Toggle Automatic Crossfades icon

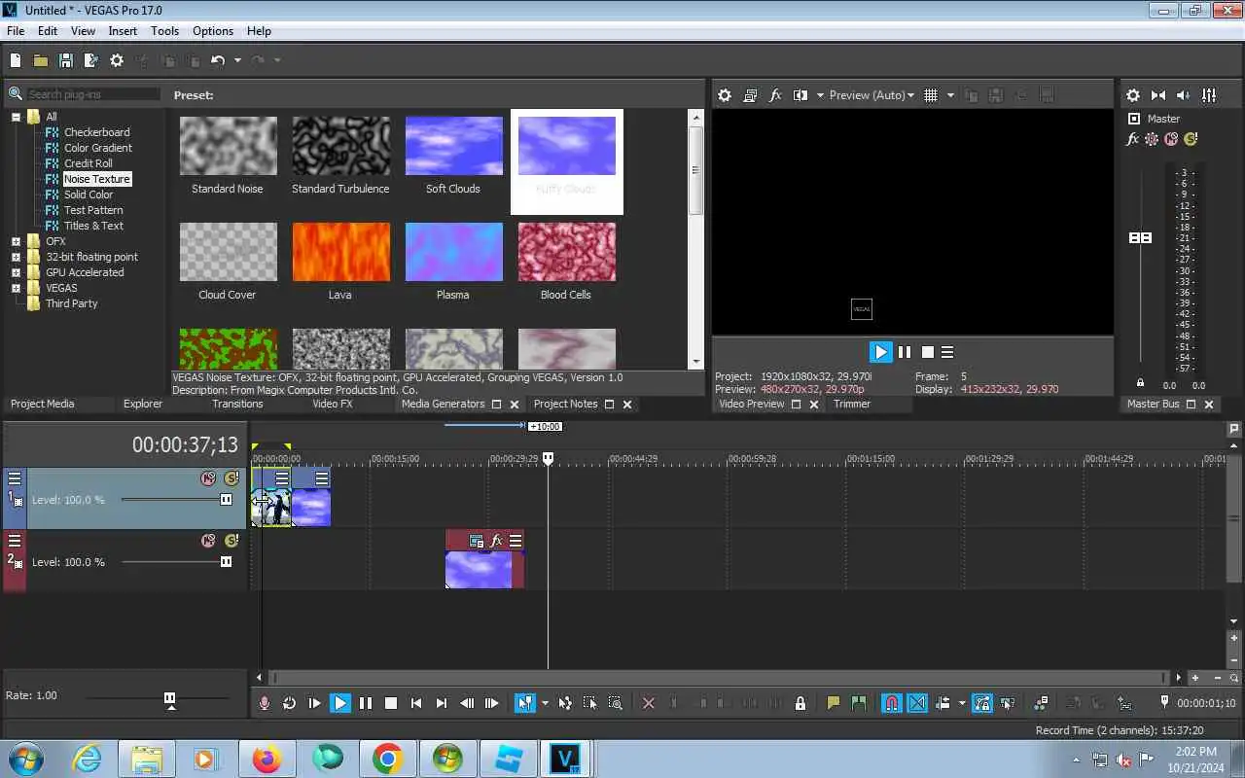[x=917, y=703]
